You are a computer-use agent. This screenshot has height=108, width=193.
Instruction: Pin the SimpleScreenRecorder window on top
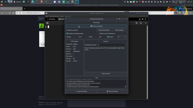tap(119, 19)
